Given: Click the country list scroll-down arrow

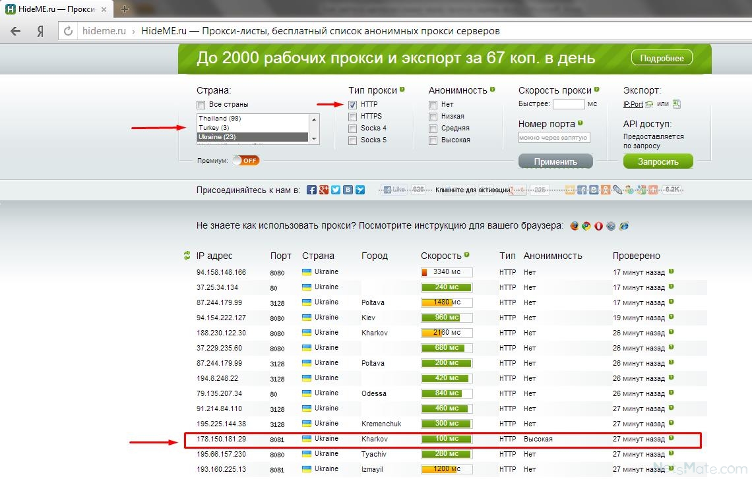Looking at the screenshot, I should coord(314,138).
